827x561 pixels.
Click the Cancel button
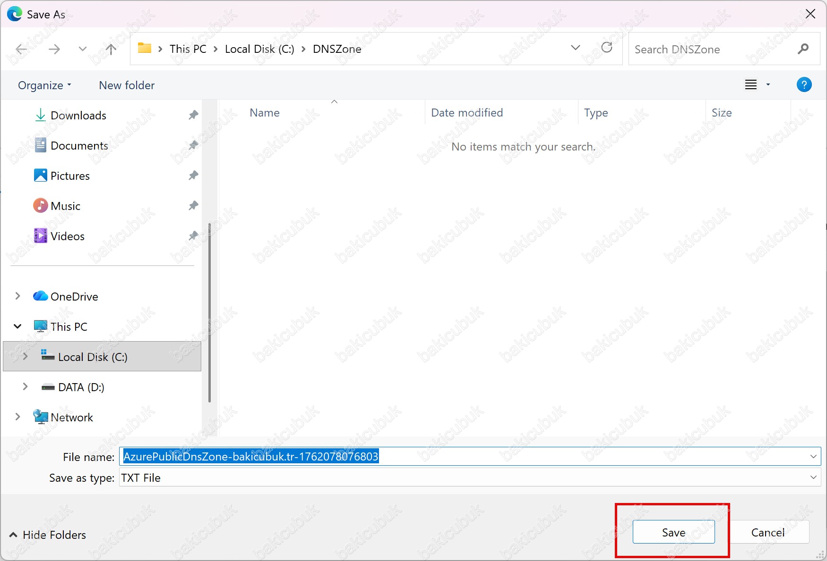click(x=768, y=532)
